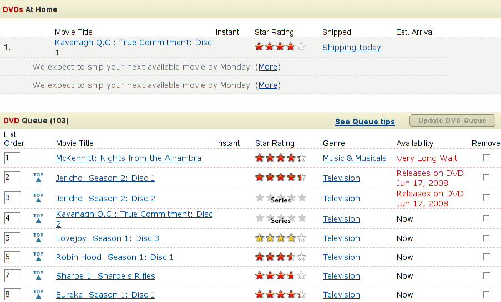Check Remove box for McKennitt: Nights from the Alhambra
Viewport: 501px width, 302px height.
(487, 158)
